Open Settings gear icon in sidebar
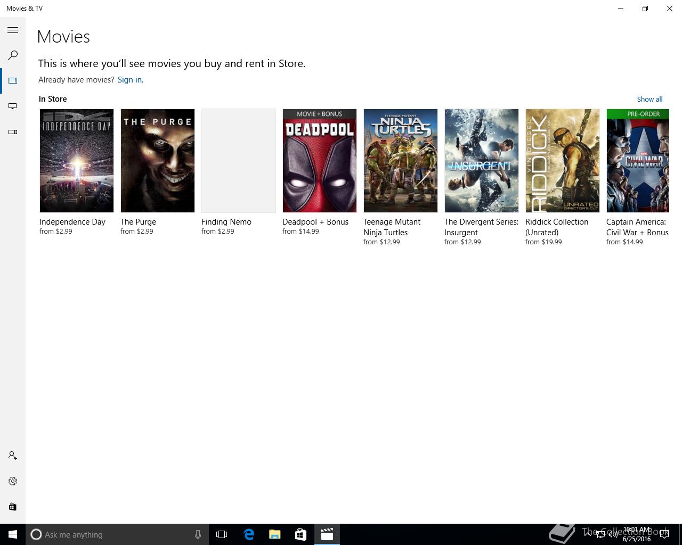Screen dimensions: 682x545 [x=13, y=481]
